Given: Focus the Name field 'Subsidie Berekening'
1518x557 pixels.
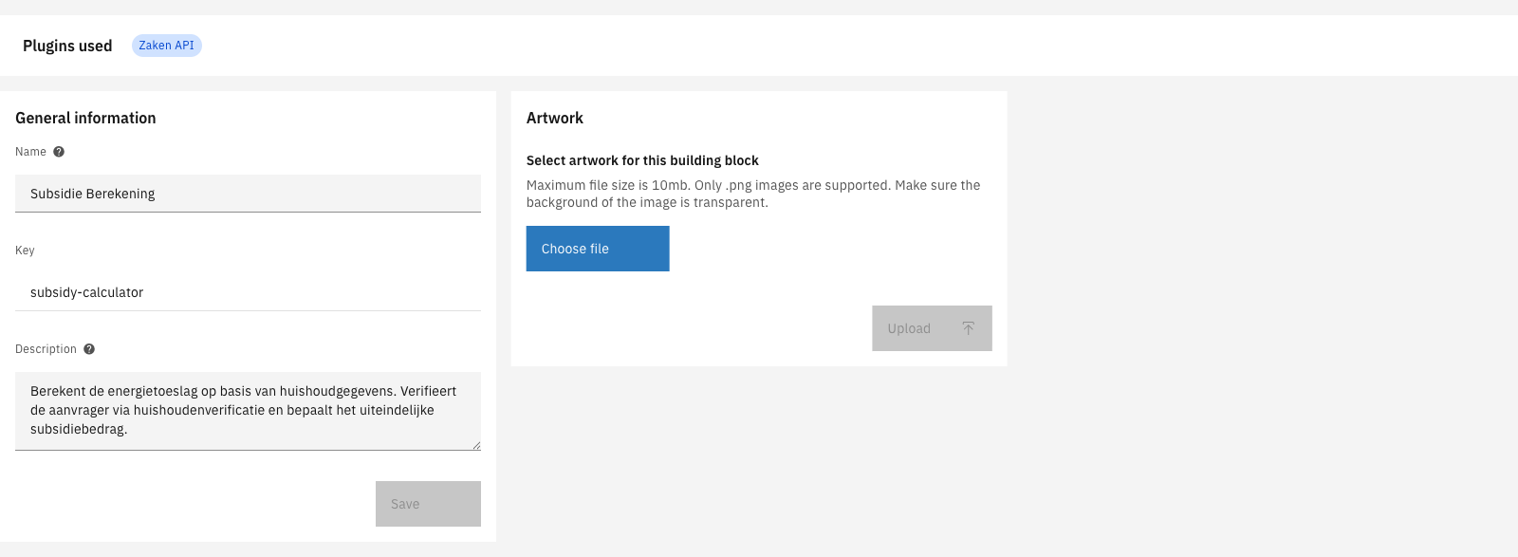Looking at the screenshot, I should coord(248,194).
